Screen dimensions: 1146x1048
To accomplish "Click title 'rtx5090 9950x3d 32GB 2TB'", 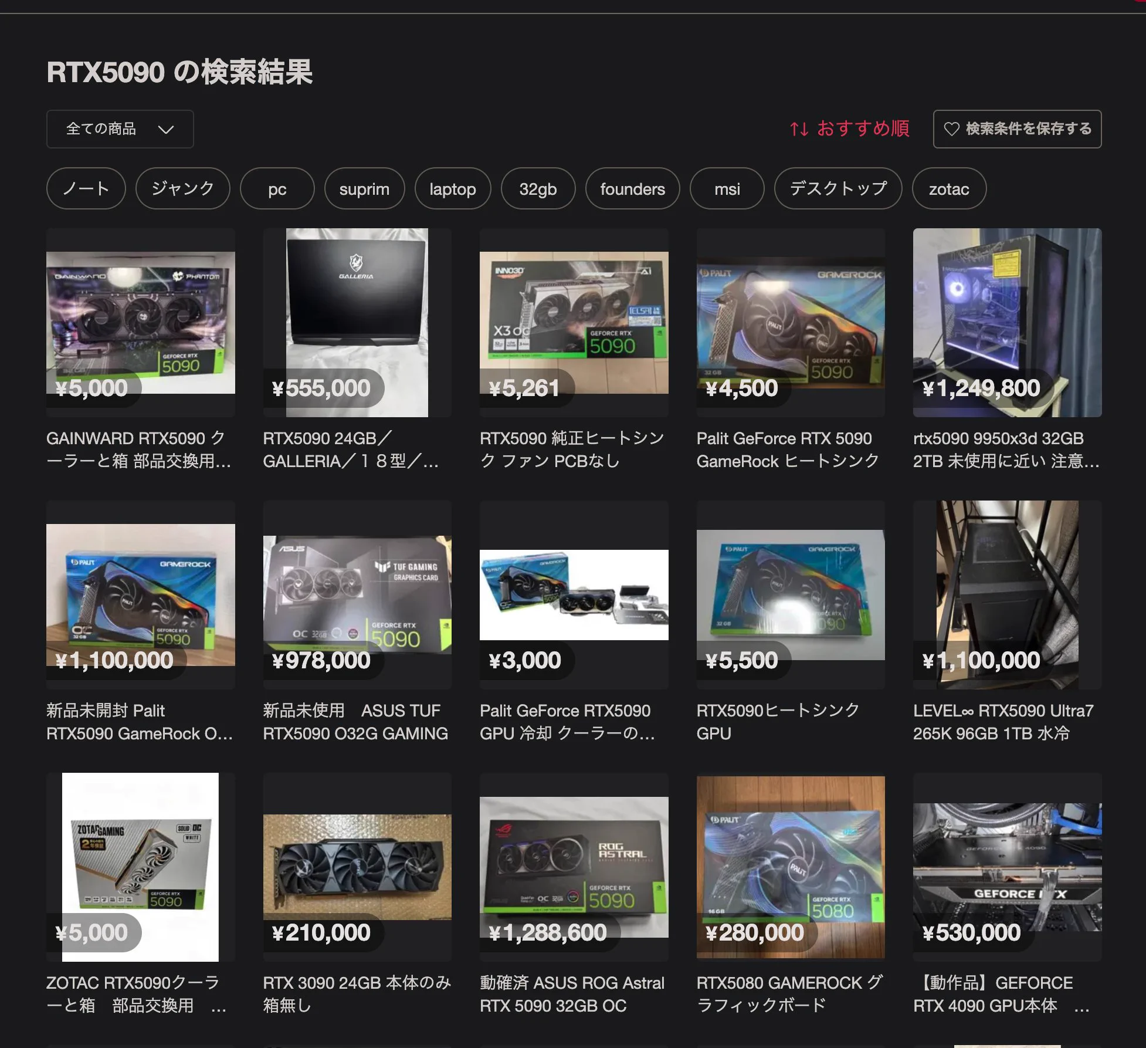I will pos(1006,449).
